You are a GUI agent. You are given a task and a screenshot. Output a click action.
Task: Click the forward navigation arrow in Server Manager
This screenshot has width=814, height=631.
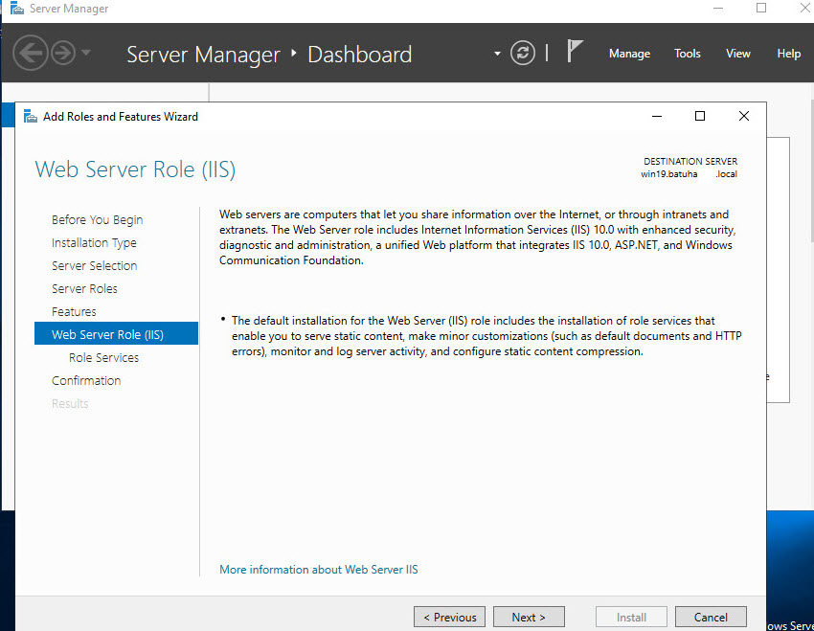63,53
